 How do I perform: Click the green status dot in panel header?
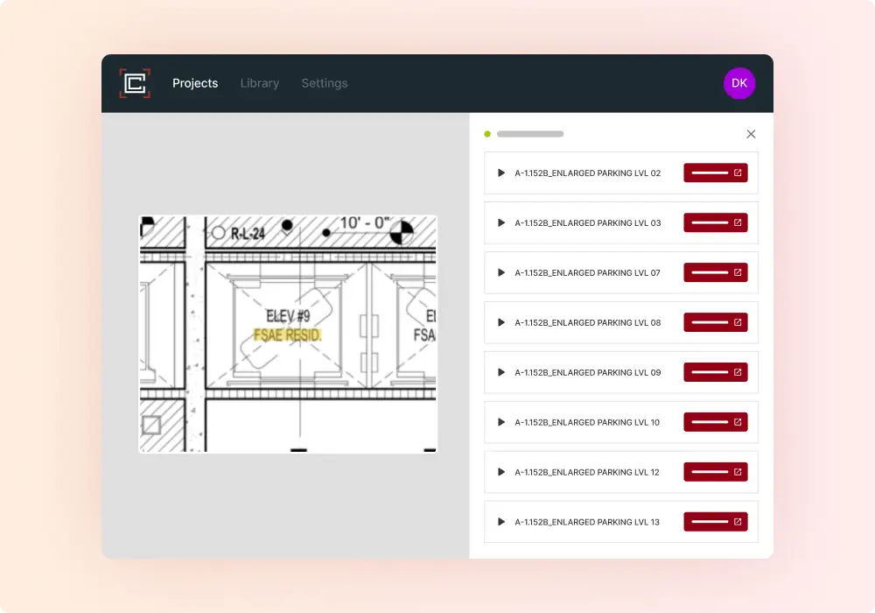(487, 134)
